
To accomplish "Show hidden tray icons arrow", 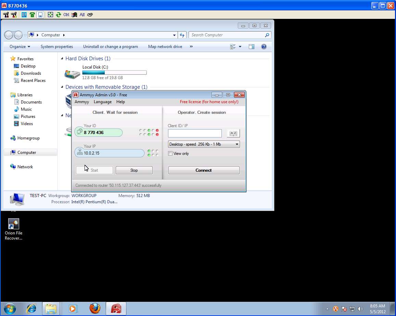I will (327, 309).
